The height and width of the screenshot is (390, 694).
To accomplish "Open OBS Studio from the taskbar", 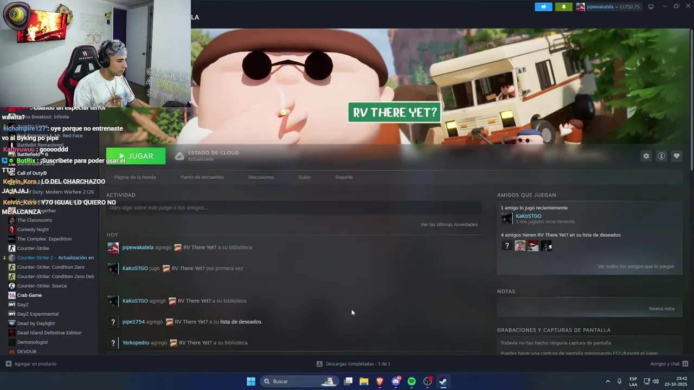I will click(428, 381).
